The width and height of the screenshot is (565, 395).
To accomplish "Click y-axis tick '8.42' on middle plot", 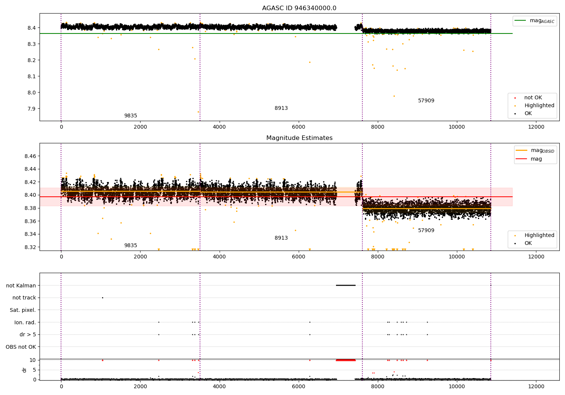I will 30,182.
